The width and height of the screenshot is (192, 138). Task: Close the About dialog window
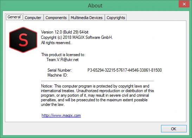tap(184, 4)
